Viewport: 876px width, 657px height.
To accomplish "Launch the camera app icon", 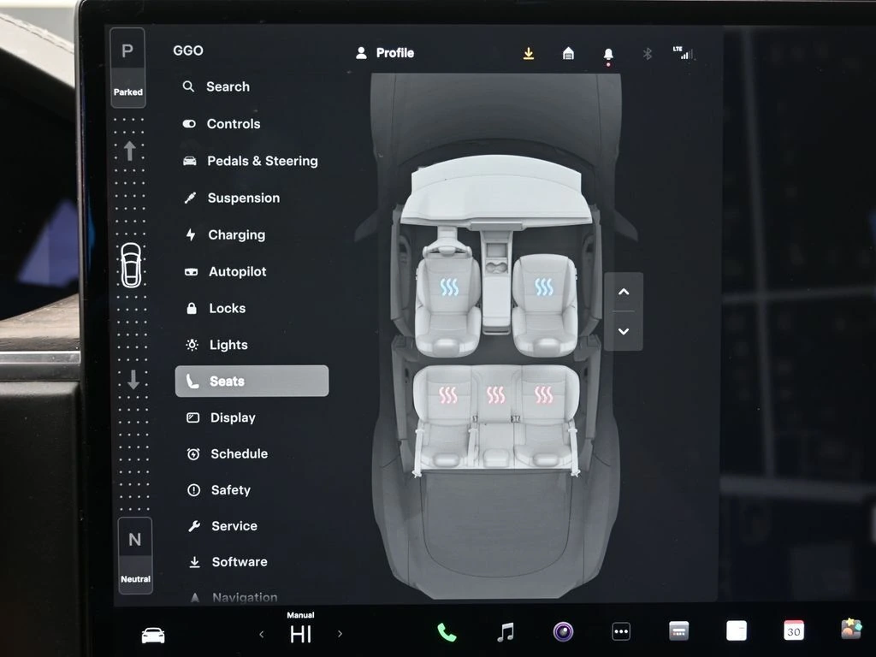I will coord(563,632).
